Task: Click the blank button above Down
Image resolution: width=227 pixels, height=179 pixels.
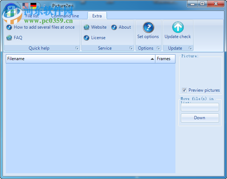Action: [x=200, y=107]
